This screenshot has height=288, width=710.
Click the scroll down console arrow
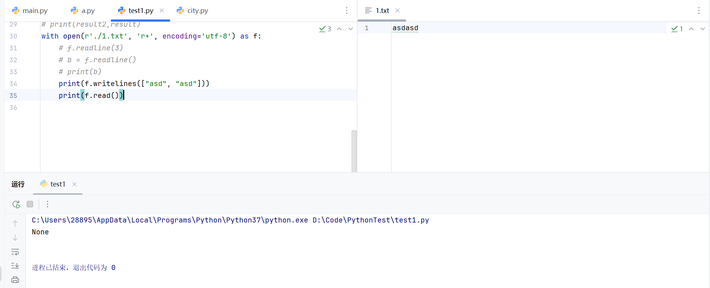coord(15,238)
